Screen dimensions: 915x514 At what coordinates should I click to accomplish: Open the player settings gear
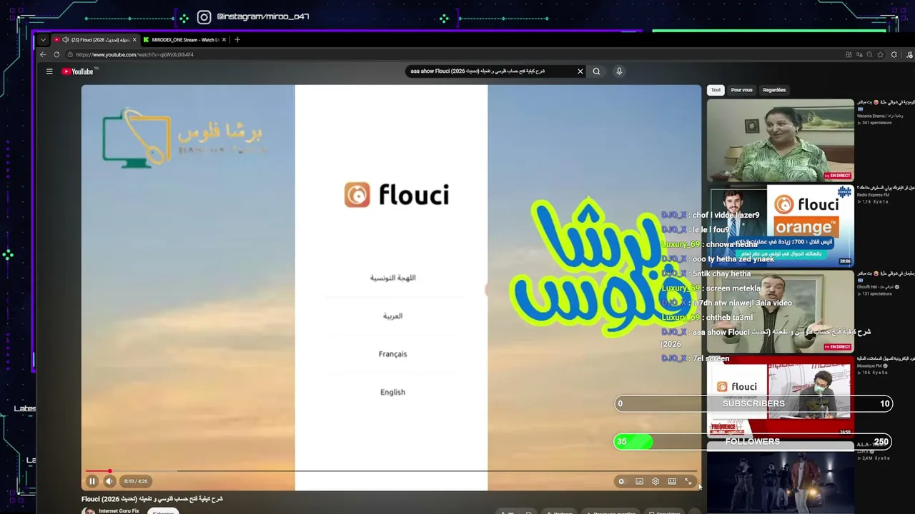coord(656,481)
